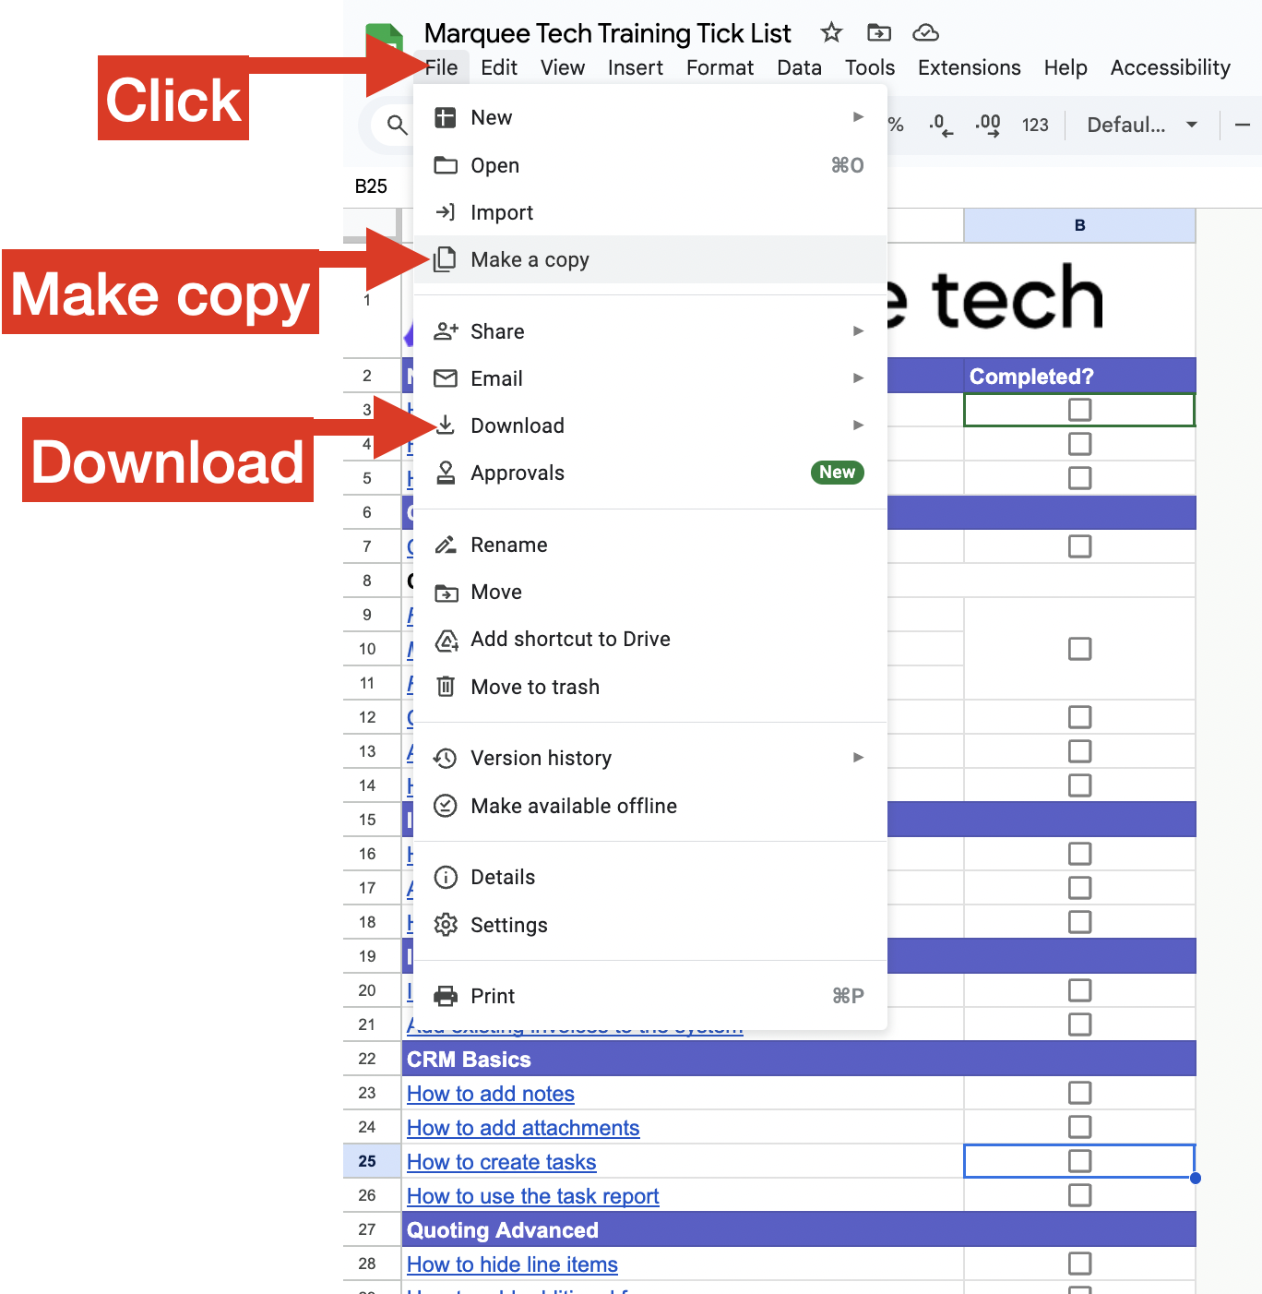
Task: Click the Open folder icon in File menu
Action: click(446, 165)
